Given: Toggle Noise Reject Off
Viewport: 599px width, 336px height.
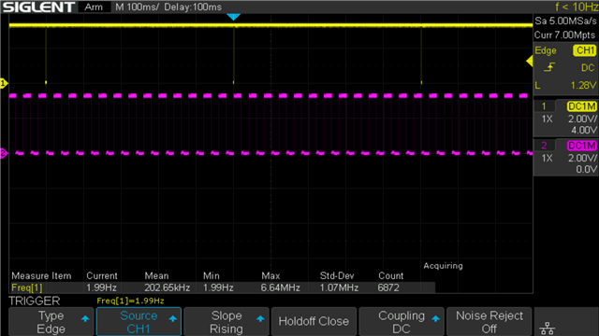Looking at the screenshot, I should 489,322.
